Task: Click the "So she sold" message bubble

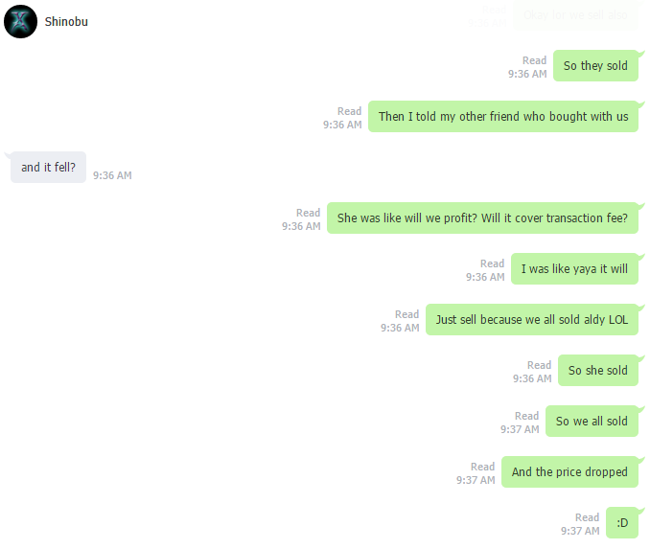Action: click(598, 371)
